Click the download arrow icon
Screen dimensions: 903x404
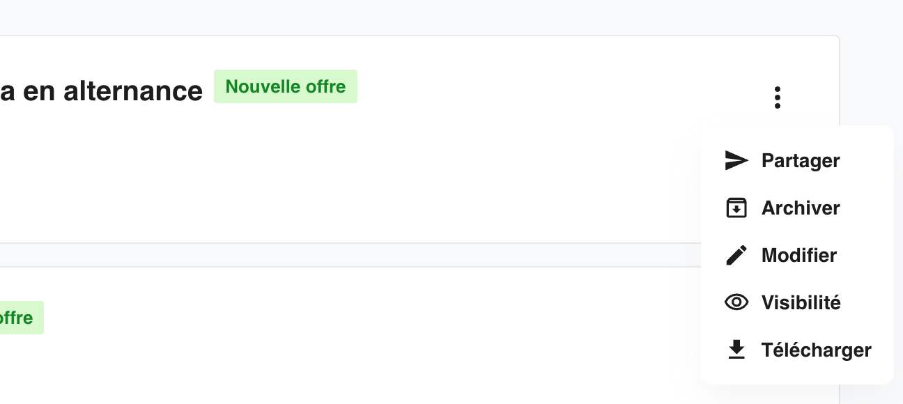pos(736,350)
